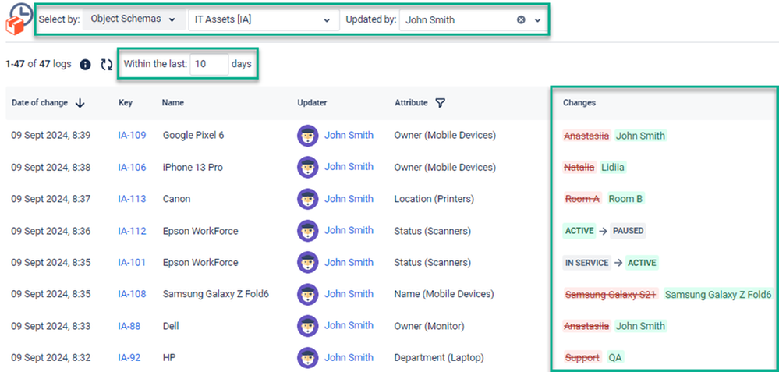The height and width of the screenshot is (372, 779).
Task: Expand the Updated by user dropdown
Action: (537, 19)
